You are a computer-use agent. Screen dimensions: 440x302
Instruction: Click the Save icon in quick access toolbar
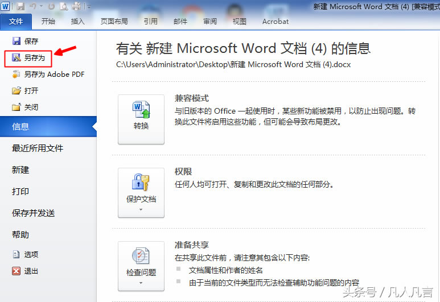[x=20, y=7]
